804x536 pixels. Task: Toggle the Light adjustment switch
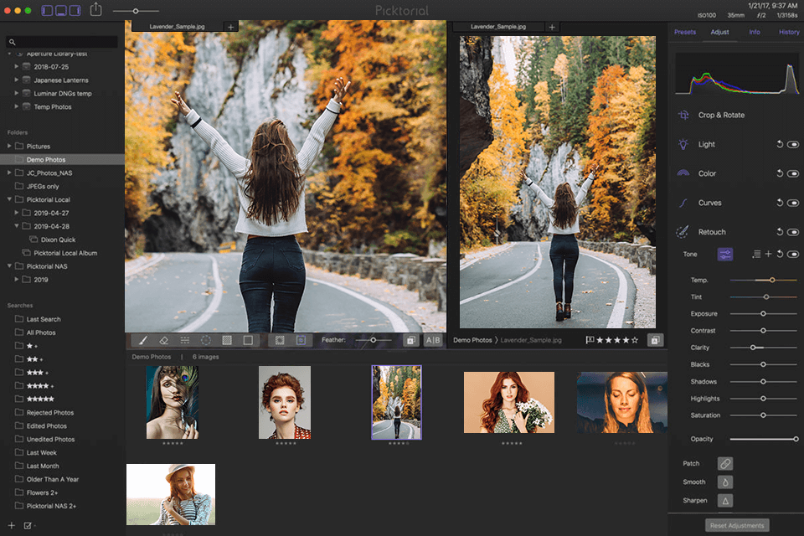click(792, 144)
